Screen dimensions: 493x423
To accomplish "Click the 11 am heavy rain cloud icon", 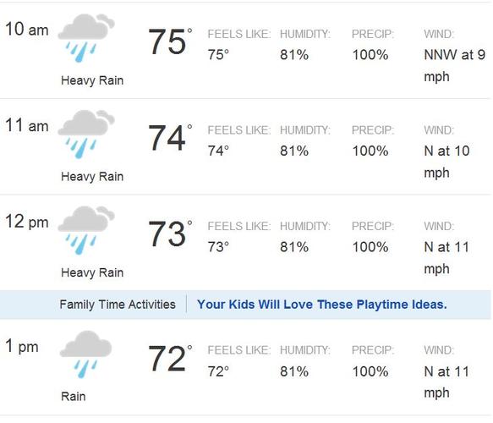I will click(86, 134).
